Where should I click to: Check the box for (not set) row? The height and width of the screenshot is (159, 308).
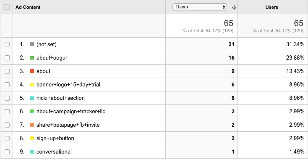(7, 44)
